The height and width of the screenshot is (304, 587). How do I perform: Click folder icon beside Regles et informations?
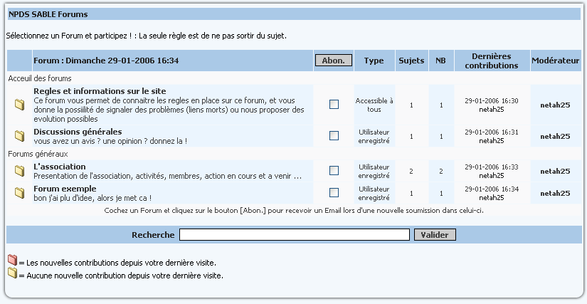point(20,105)
